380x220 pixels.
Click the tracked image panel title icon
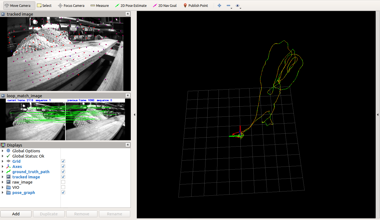3,14
